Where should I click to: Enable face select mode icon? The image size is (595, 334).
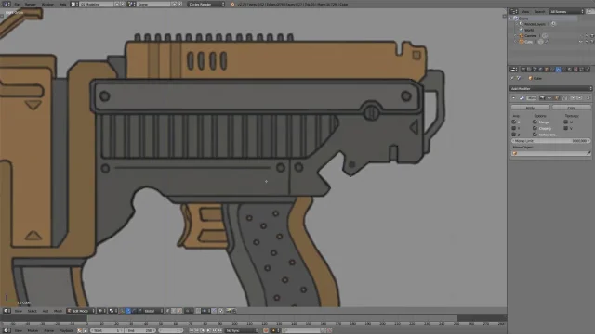coord(179,311)
